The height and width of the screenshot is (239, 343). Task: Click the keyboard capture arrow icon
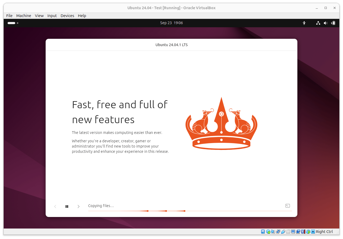[x=313, y=232]
